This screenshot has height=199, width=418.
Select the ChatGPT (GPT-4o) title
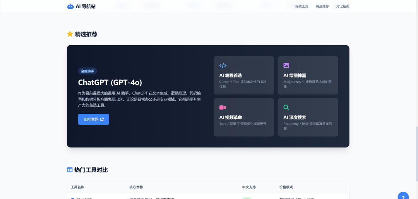pyautogui.click(x=110, y=83)
